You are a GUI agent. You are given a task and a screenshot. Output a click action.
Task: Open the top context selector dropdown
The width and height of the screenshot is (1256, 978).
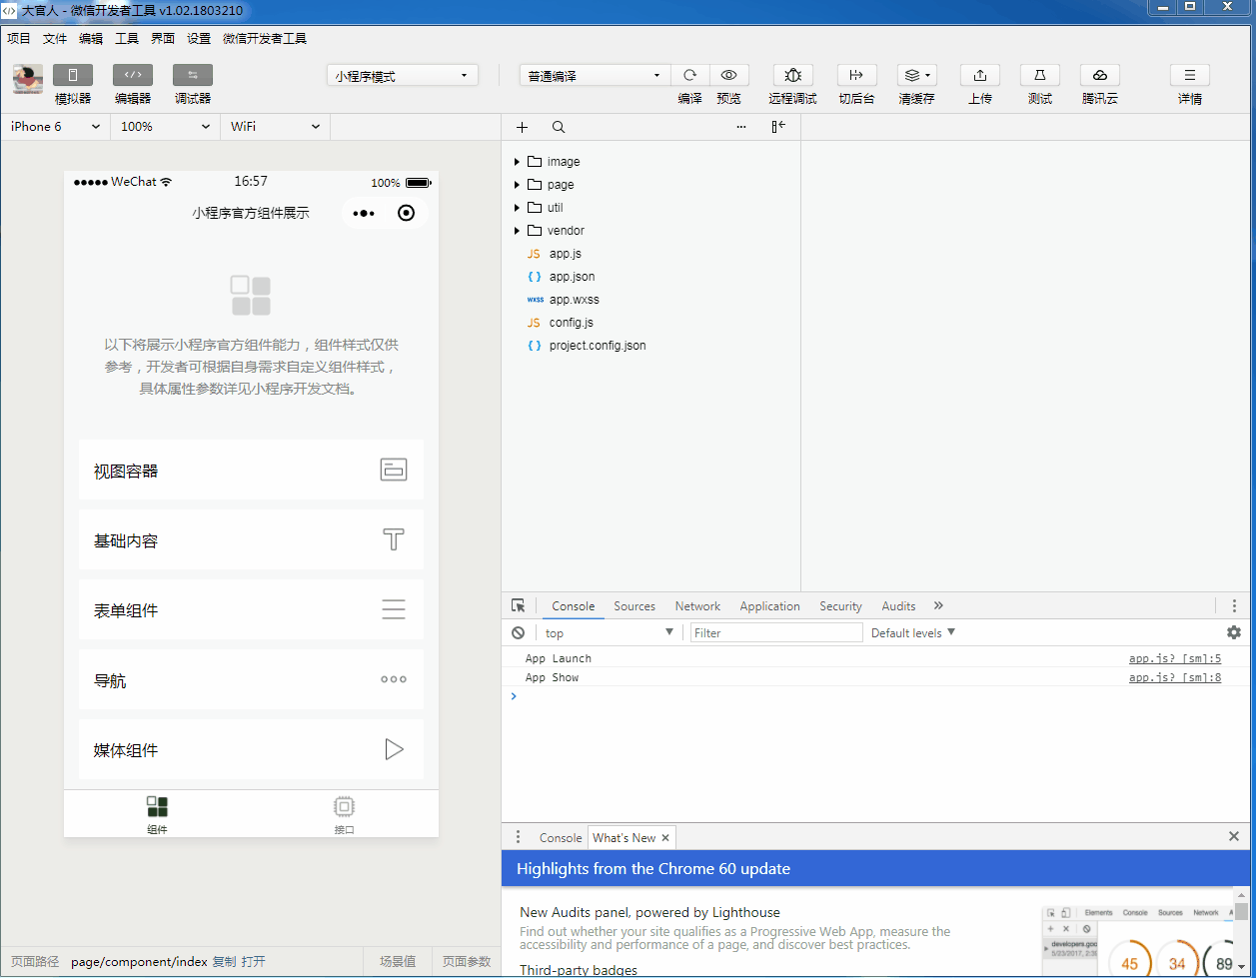point(610,632)
